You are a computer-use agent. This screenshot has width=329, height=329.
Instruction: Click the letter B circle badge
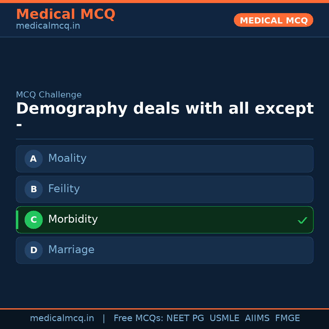[34, 189]
